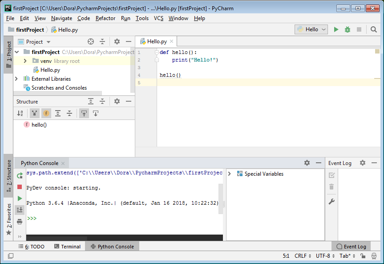Collapse firstProject tree node
384x264 pixels.
(17, 52)
